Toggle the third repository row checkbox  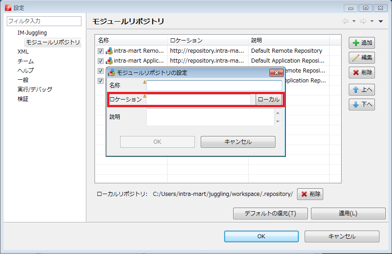pos(100,71)
